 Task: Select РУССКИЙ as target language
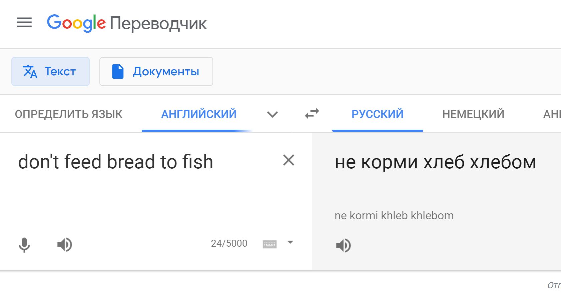point(377,114)
